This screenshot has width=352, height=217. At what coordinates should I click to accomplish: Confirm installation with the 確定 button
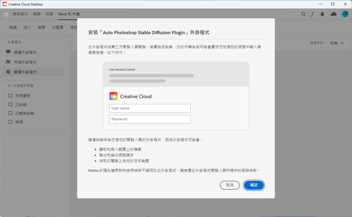(x=254, y=185)
